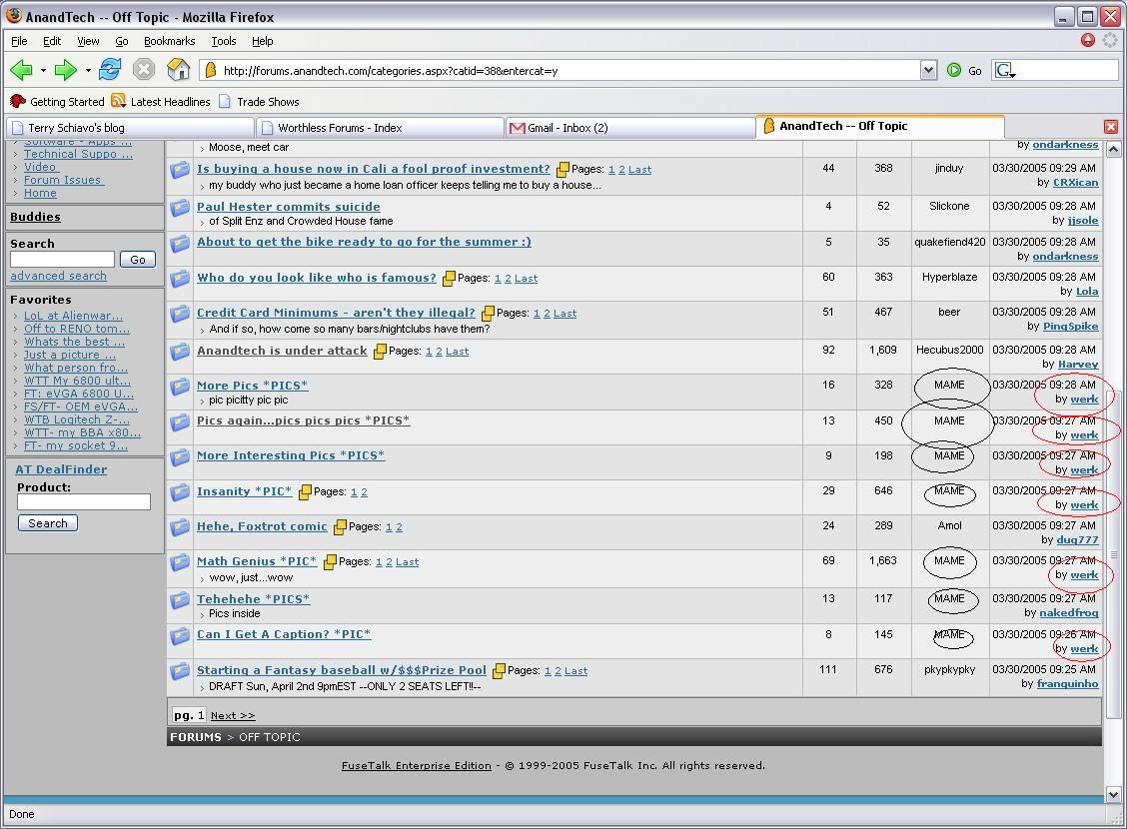
Task: Open the Help menu
Action: tap(263, 41)
